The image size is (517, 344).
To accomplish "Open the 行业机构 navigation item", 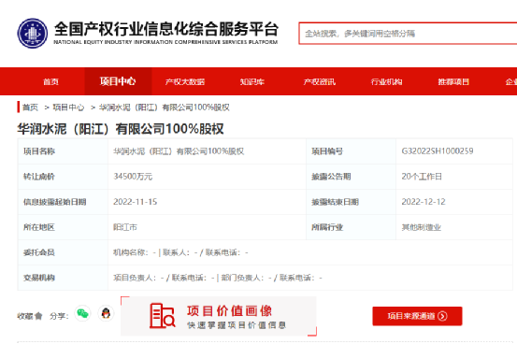I will (x=386, y=82).
